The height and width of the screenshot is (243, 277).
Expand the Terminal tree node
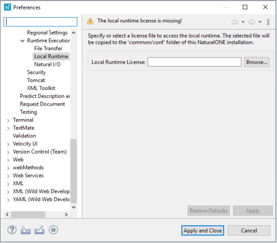[x=8, y=120]
